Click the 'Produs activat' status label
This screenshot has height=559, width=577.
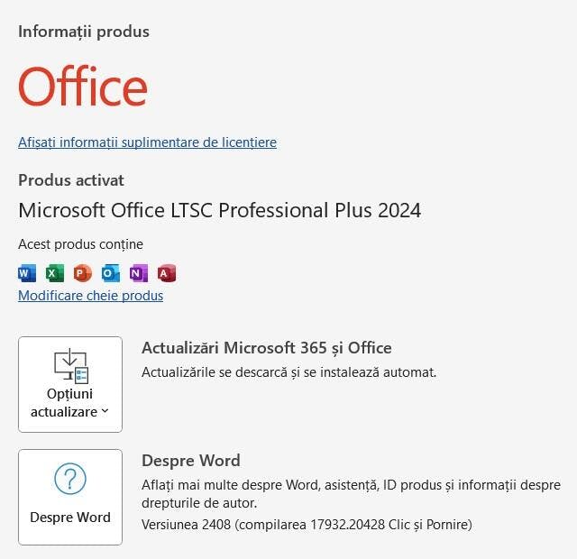[x=71, y=180]
